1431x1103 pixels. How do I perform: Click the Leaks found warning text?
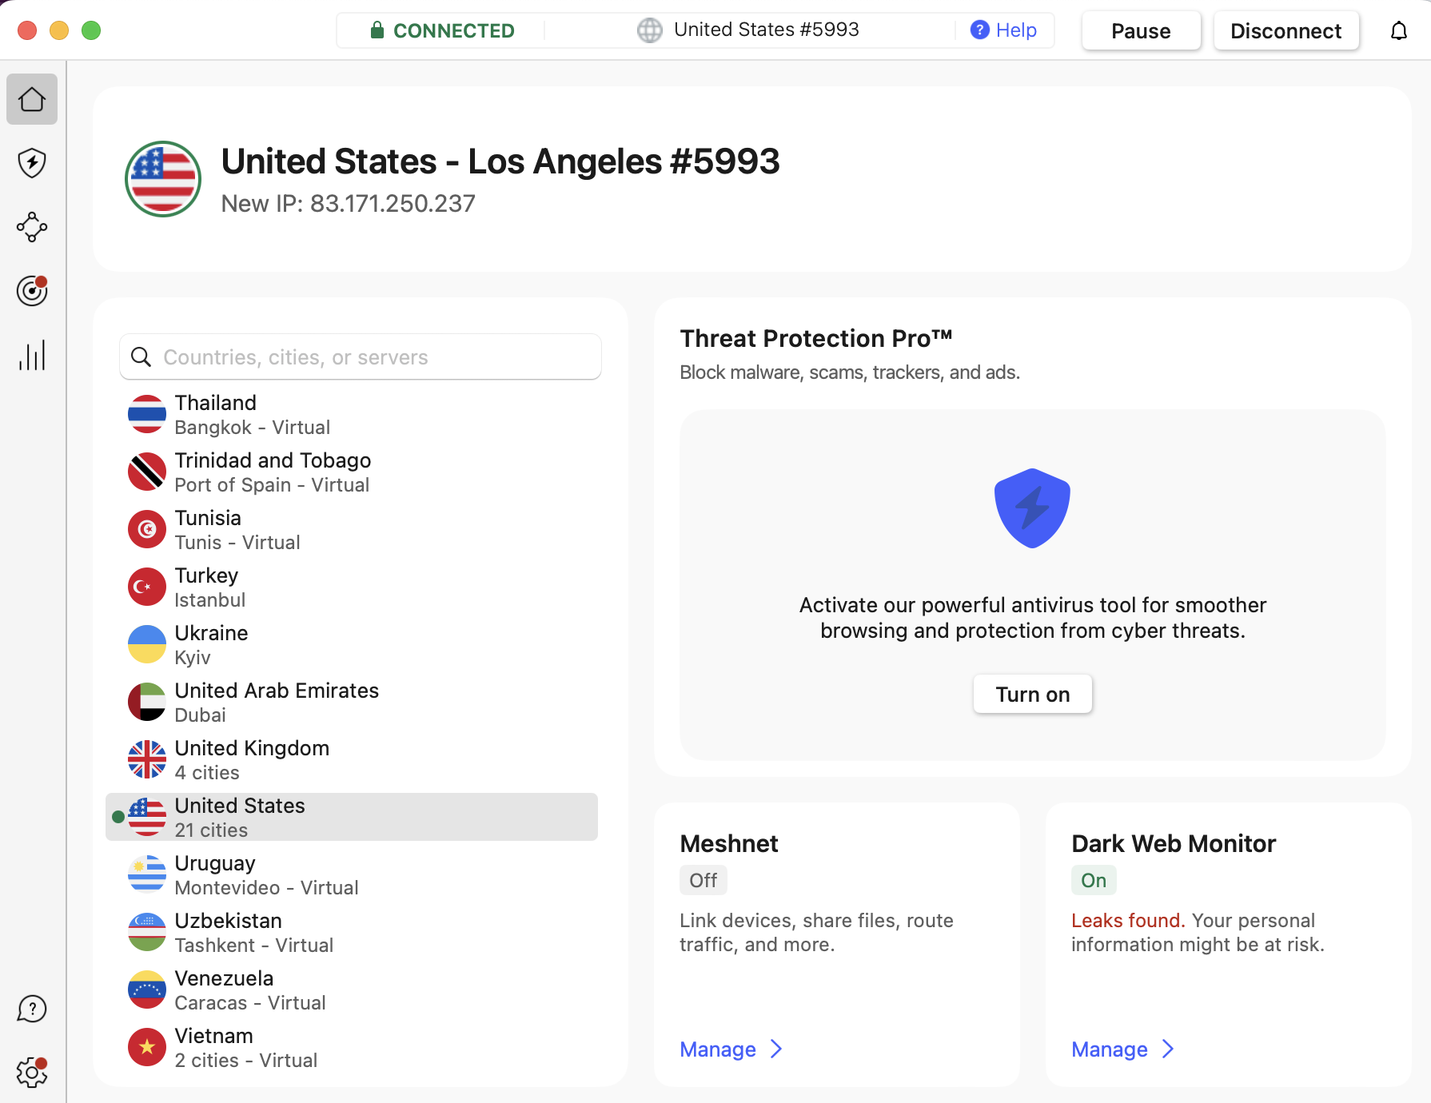(1127, 920)
